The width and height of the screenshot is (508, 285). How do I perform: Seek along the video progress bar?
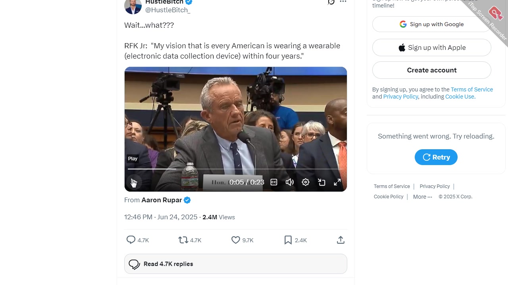pyautogui.click(x=236, y=169)
